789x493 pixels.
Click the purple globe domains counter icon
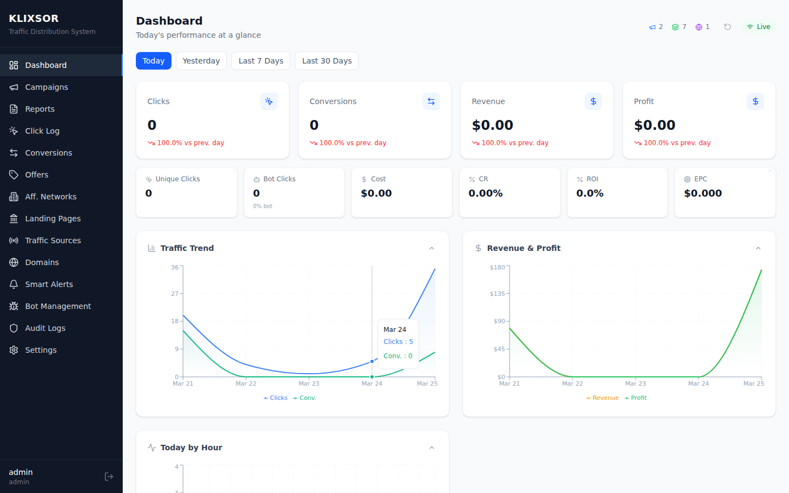[698, 26]
